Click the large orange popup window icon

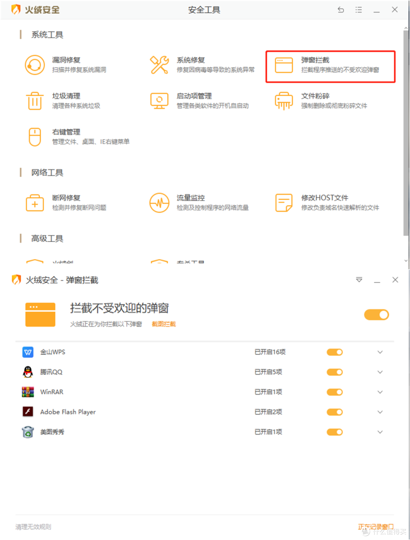click(x=40, y=315)
